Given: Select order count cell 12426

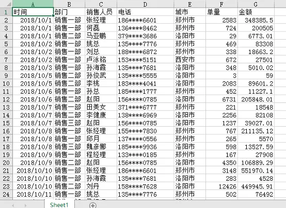Looking at the screenshot, I should pyautogui.click(x=222, y=186).
